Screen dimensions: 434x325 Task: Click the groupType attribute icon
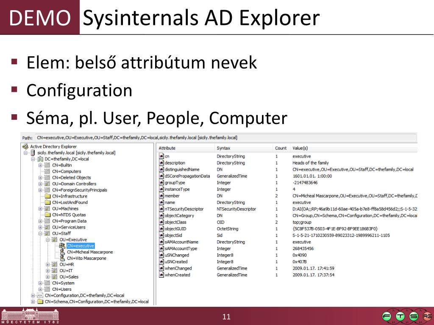[x=161, y=183]
